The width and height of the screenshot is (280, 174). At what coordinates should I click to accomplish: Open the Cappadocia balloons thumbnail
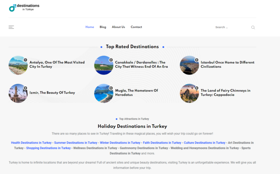click(189, 93)
